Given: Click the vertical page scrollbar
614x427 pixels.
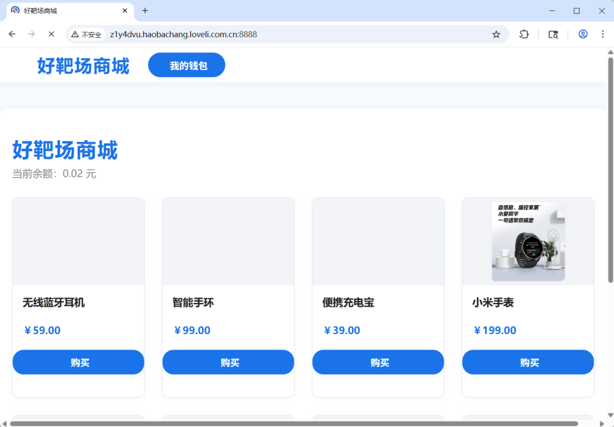Looking at the screenshot, I should click(610, 168).
